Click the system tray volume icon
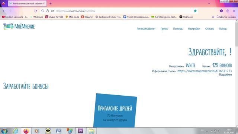 219,131
